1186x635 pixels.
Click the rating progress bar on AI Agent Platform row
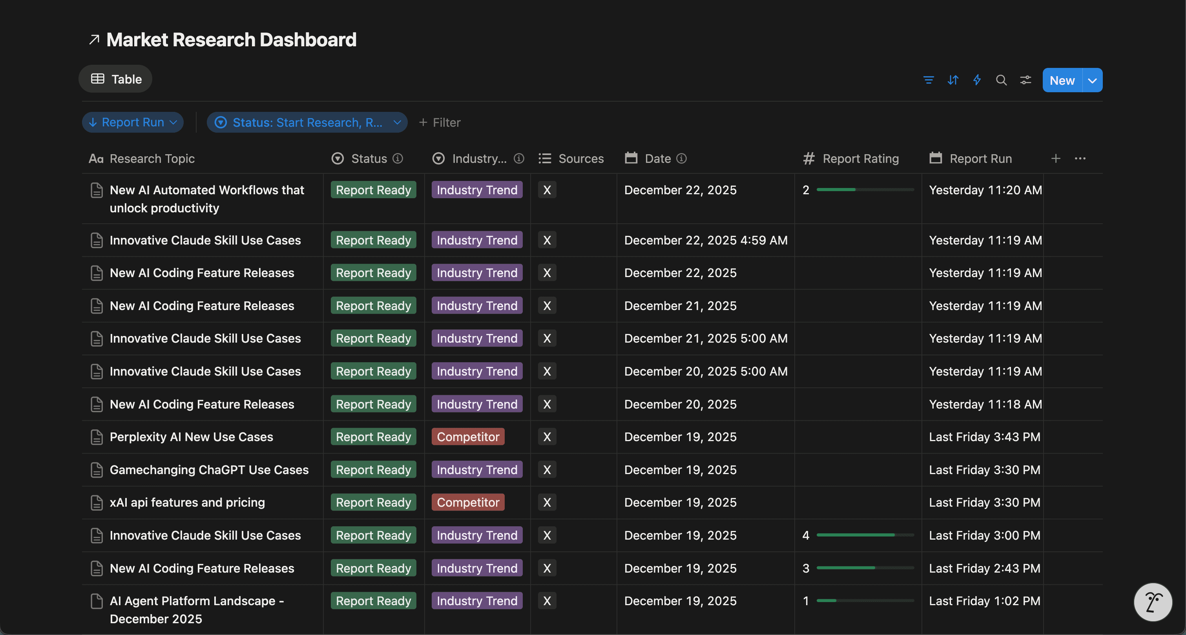click(865, 600)
